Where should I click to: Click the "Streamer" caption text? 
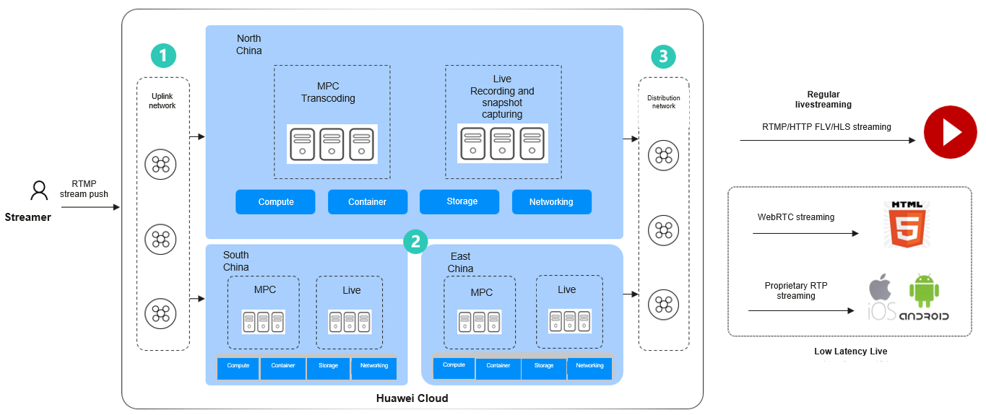click(28, 217)
